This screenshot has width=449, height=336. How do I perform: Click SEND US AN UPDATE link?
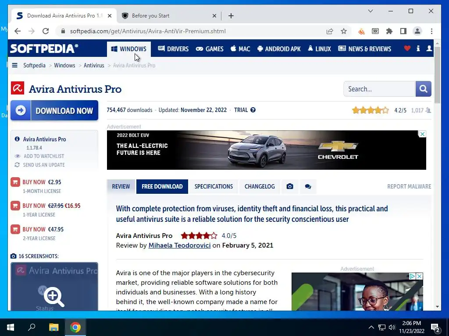coord(39,165)
